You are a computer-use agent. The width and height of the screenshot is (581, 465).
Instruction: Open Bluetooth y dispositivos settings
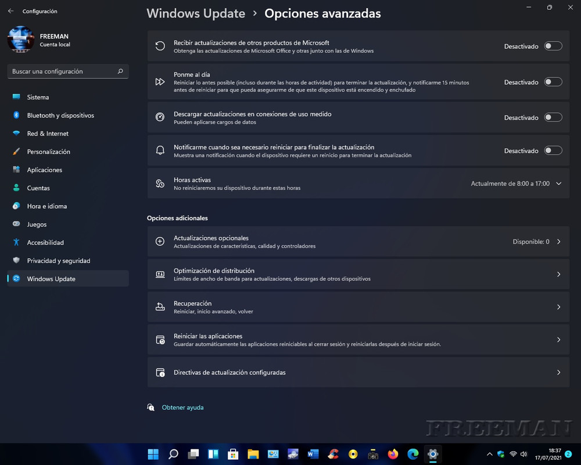coord(68,115)
